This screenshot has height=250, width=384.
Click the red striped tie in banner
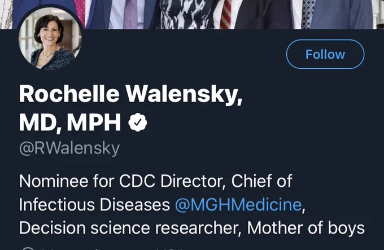tap(226, 15)
